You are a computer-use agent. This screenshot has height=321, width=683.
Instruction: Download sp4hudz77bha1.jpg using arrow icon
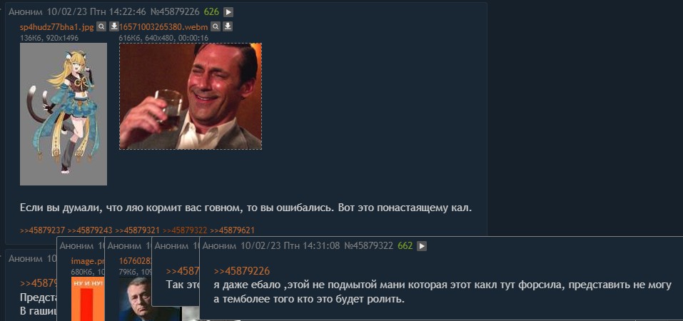point(113,26)
